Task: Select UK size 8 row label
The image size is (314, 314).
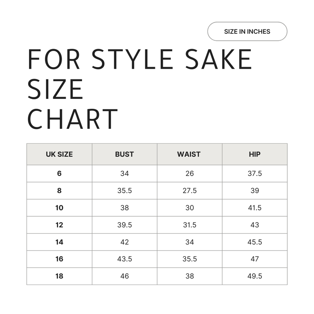Action: (x=59, y=191)
